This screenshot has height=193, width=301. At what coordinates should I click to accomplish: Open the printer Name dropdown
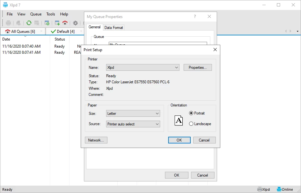click(x=143, y=68)
